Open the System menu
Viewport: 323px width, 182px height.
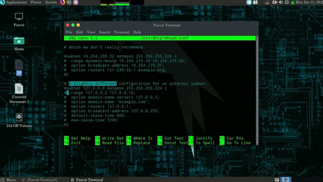(51, 2)
